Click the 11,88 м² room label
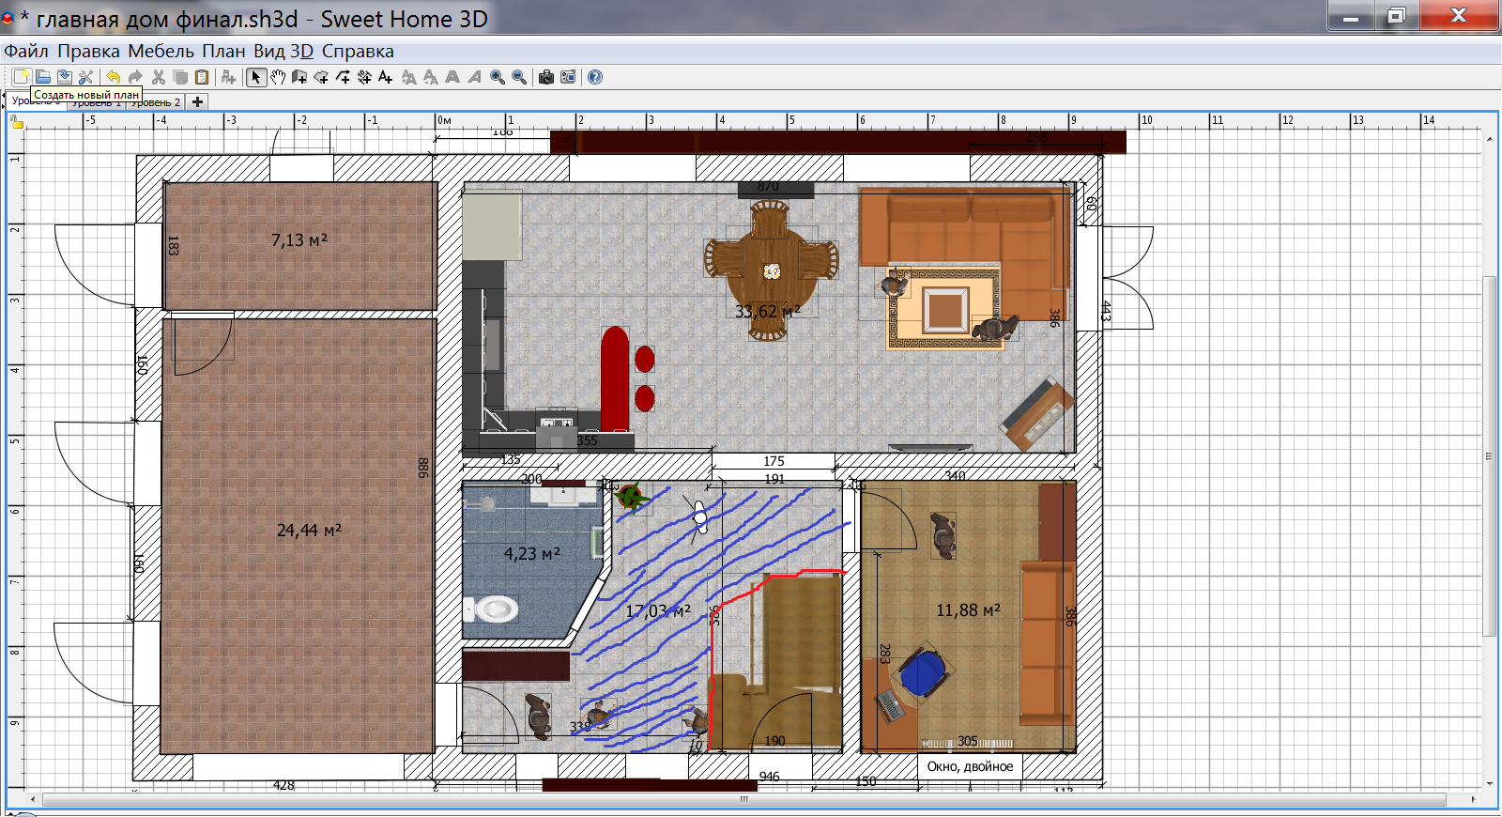Screen dimensions: 1502x817 (968, 610)
